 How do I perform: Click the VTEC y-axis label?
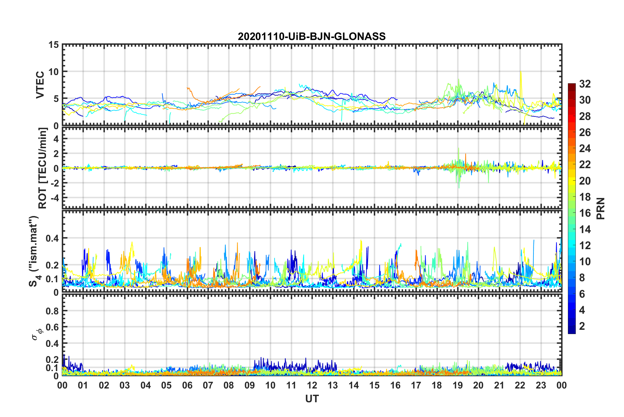[40, 85]
